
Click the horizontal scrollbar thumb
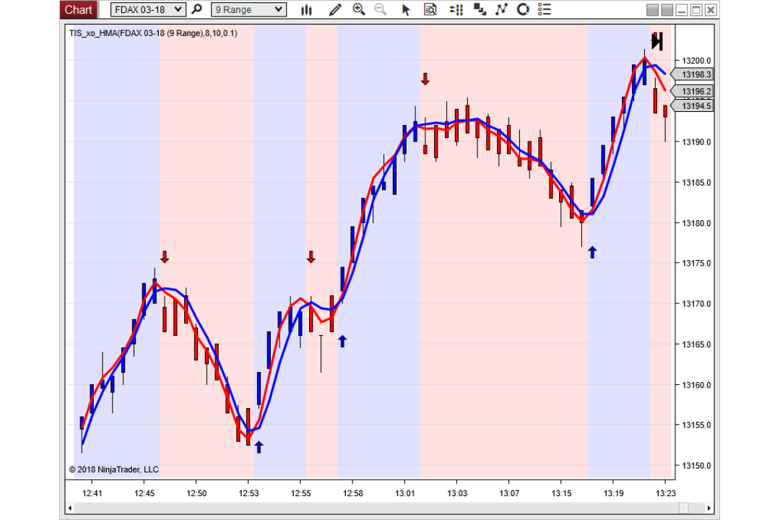[684, 508]
